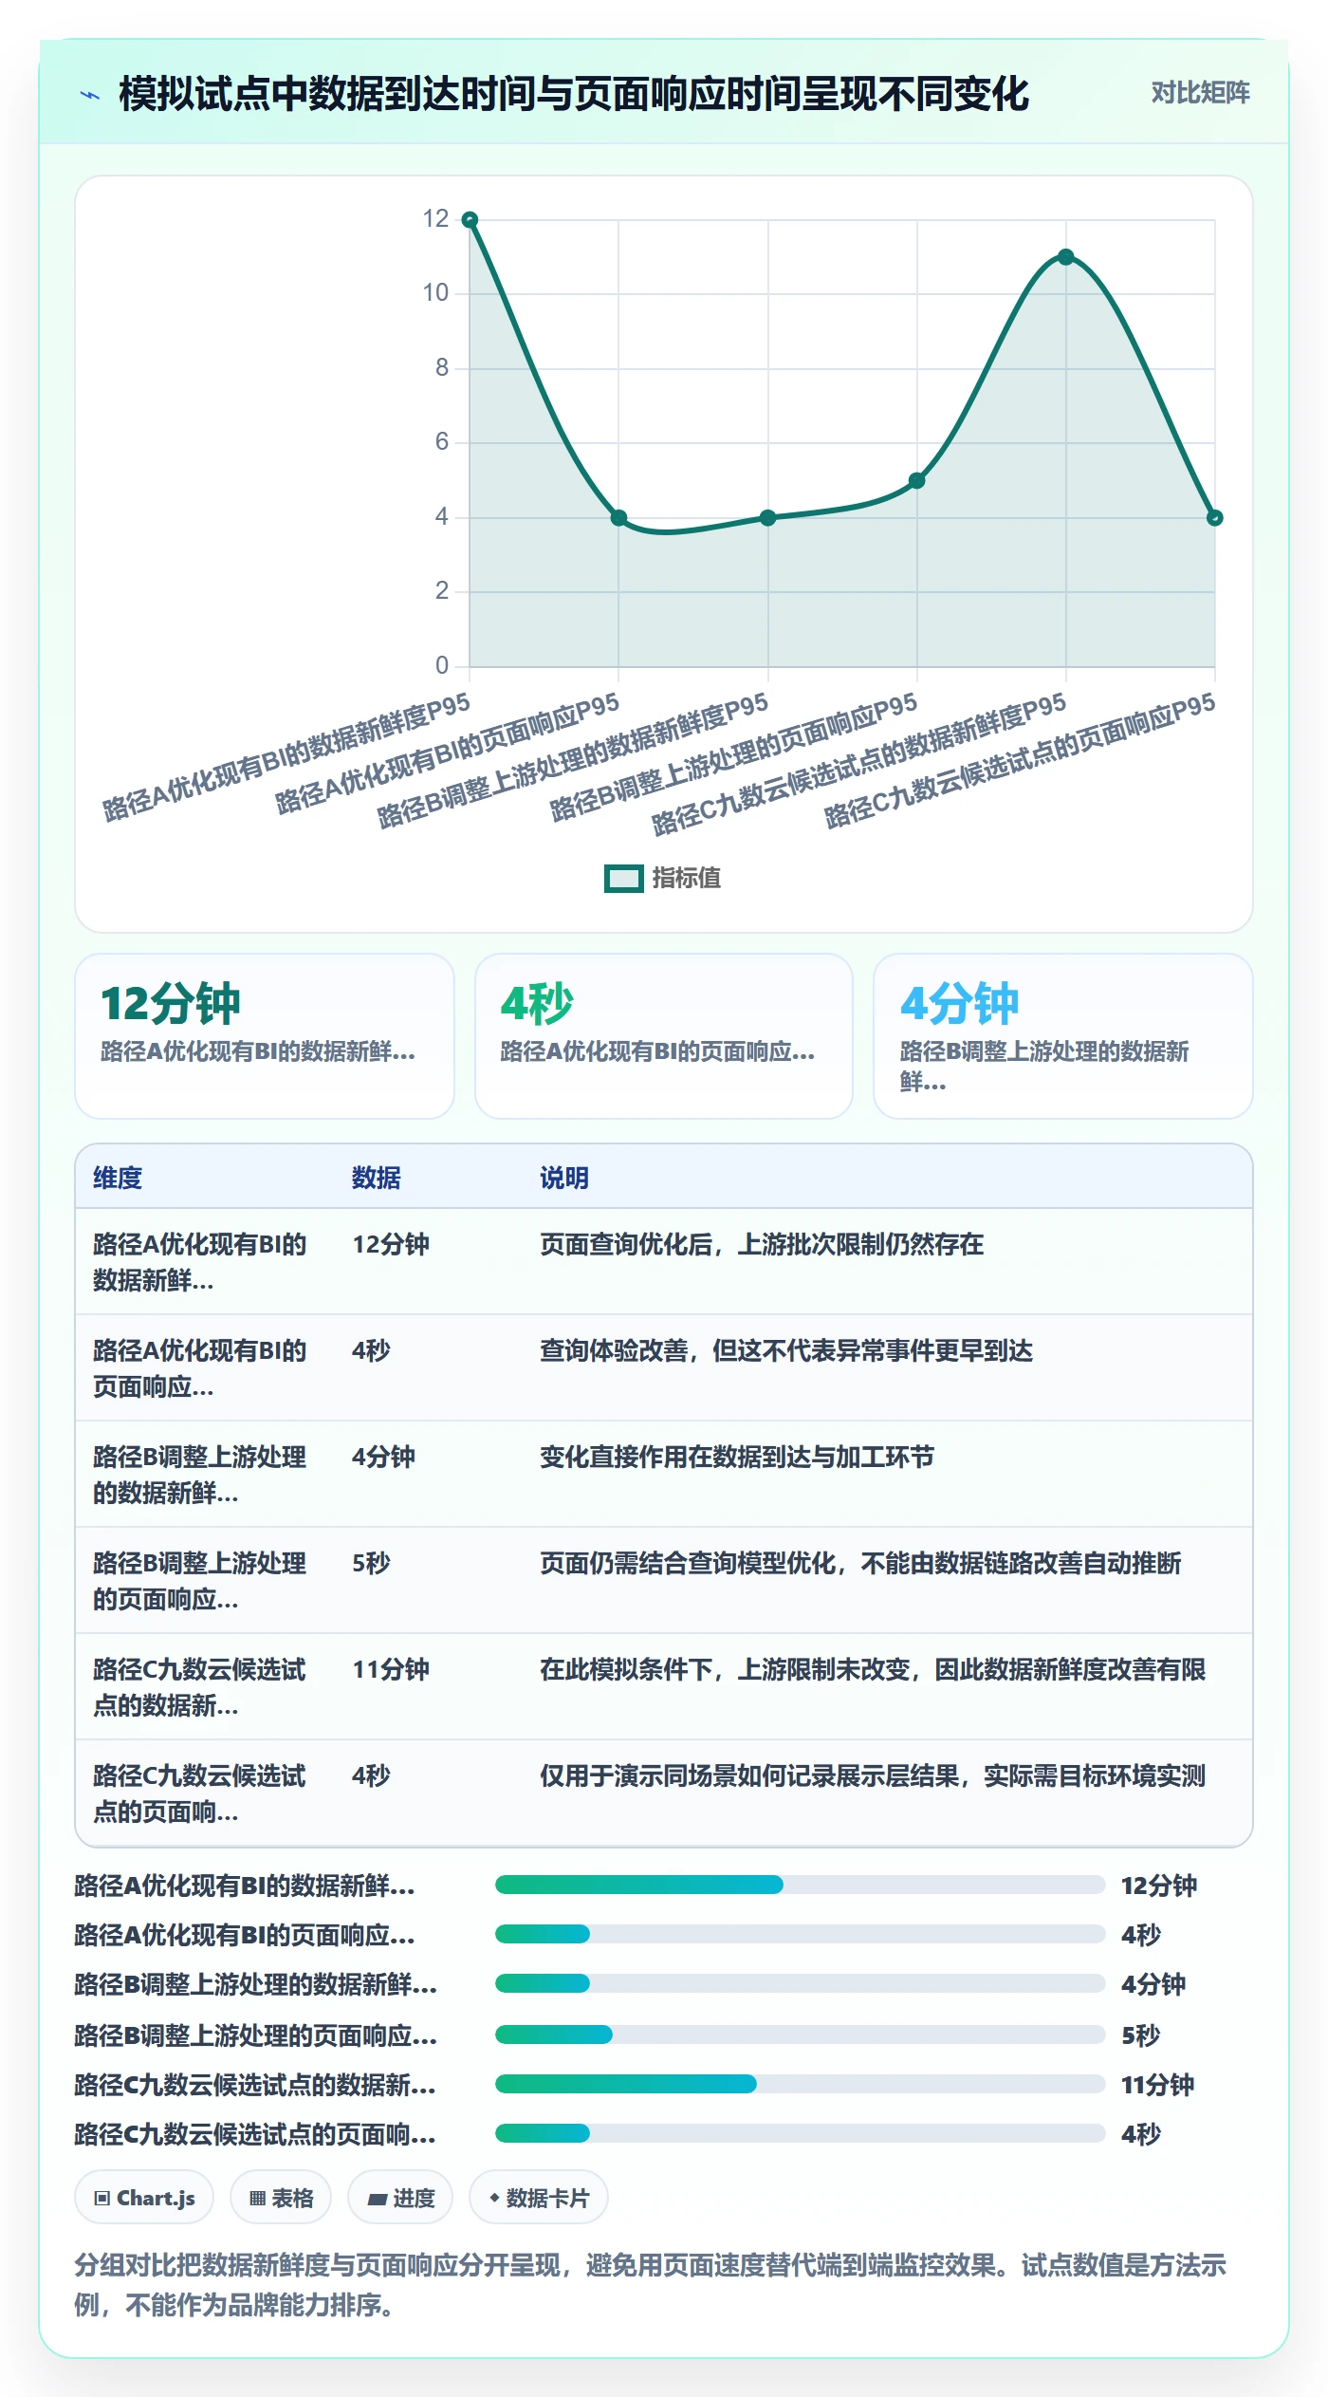Image resolution: width=1328 pixels, height=2397 pixels.
Task: Click the text starting 在此模拟条件下
Action: point(873,1669)
